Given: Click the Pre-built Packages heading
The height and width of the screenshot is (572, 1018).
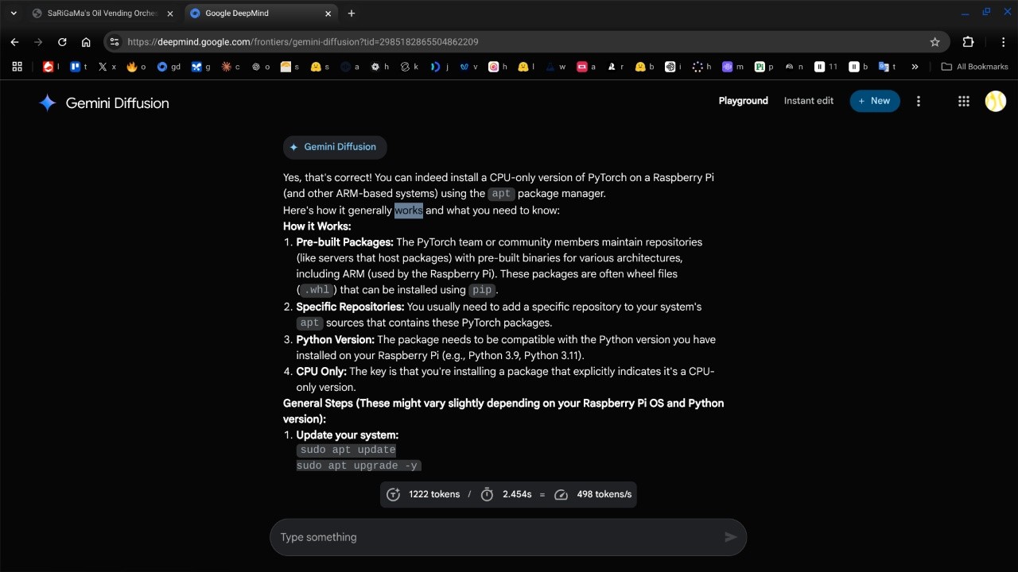Looking at the screenshot, I should tap(344, 242).
